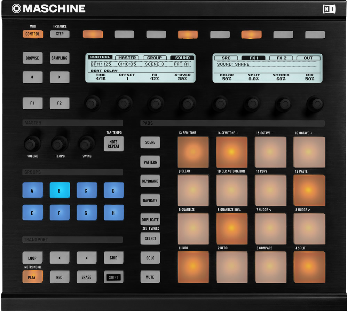Image resolution: width=348 pixels, height=312 pixels.
Task: Select Group B
Action: click(x=60, y=191)
